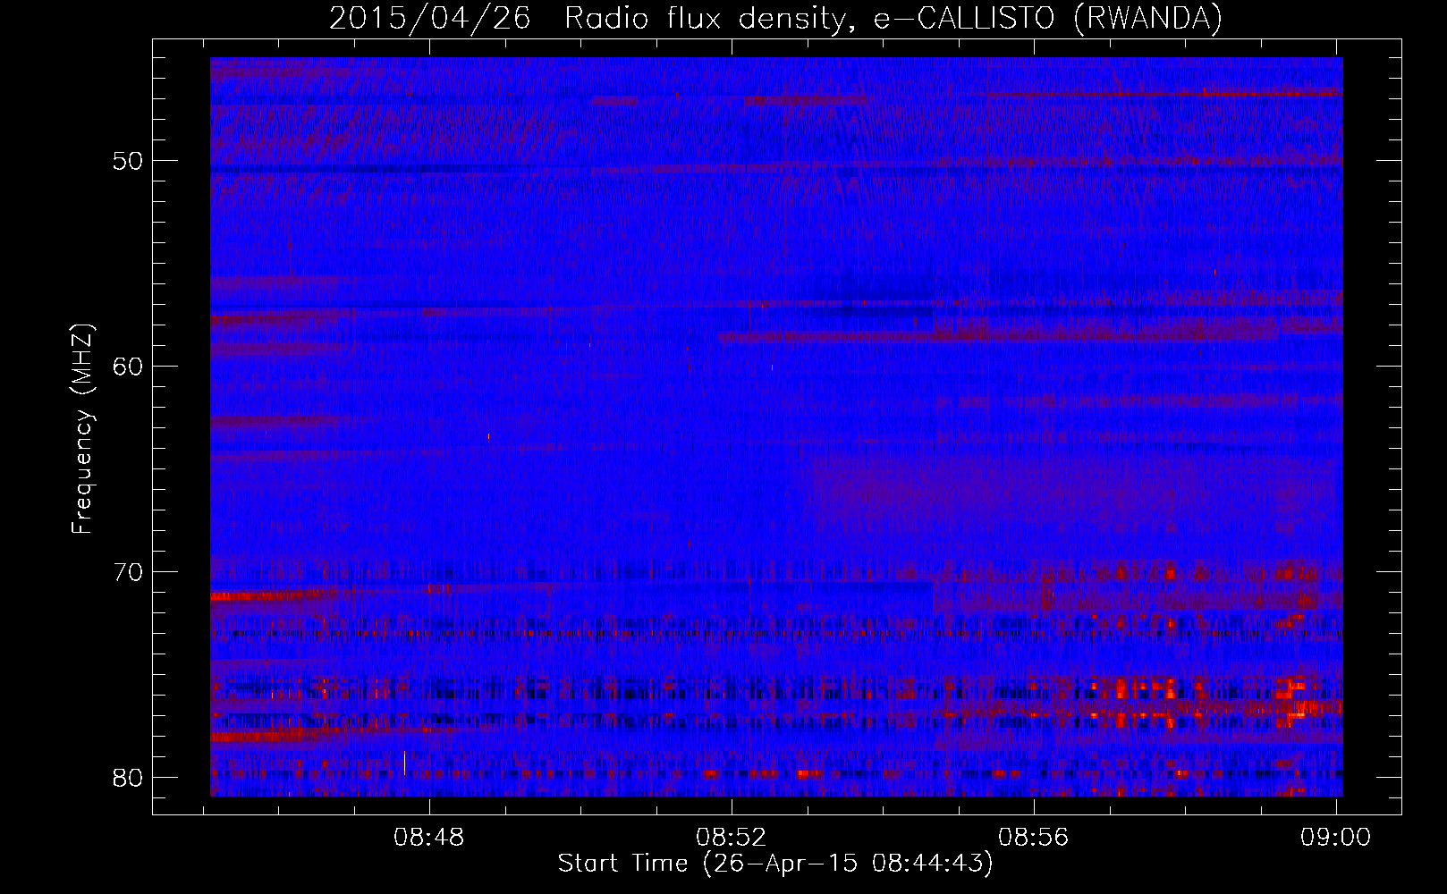Image resolution: width=1447 pixels, height=894 pixels.
Task: Click the '08:52' time tick label
Action: click(x=732, y=838)
